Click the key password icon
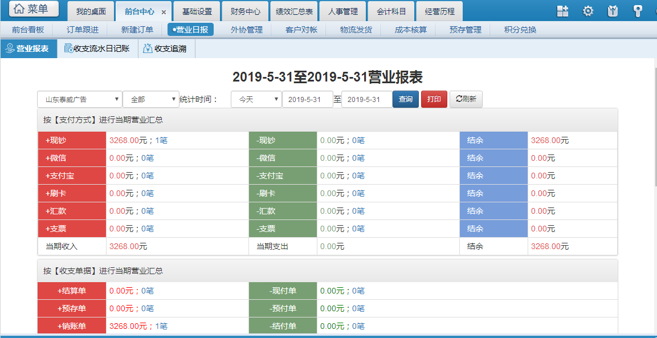This screenshot has height=338, width=657. [x=638, y=11]
